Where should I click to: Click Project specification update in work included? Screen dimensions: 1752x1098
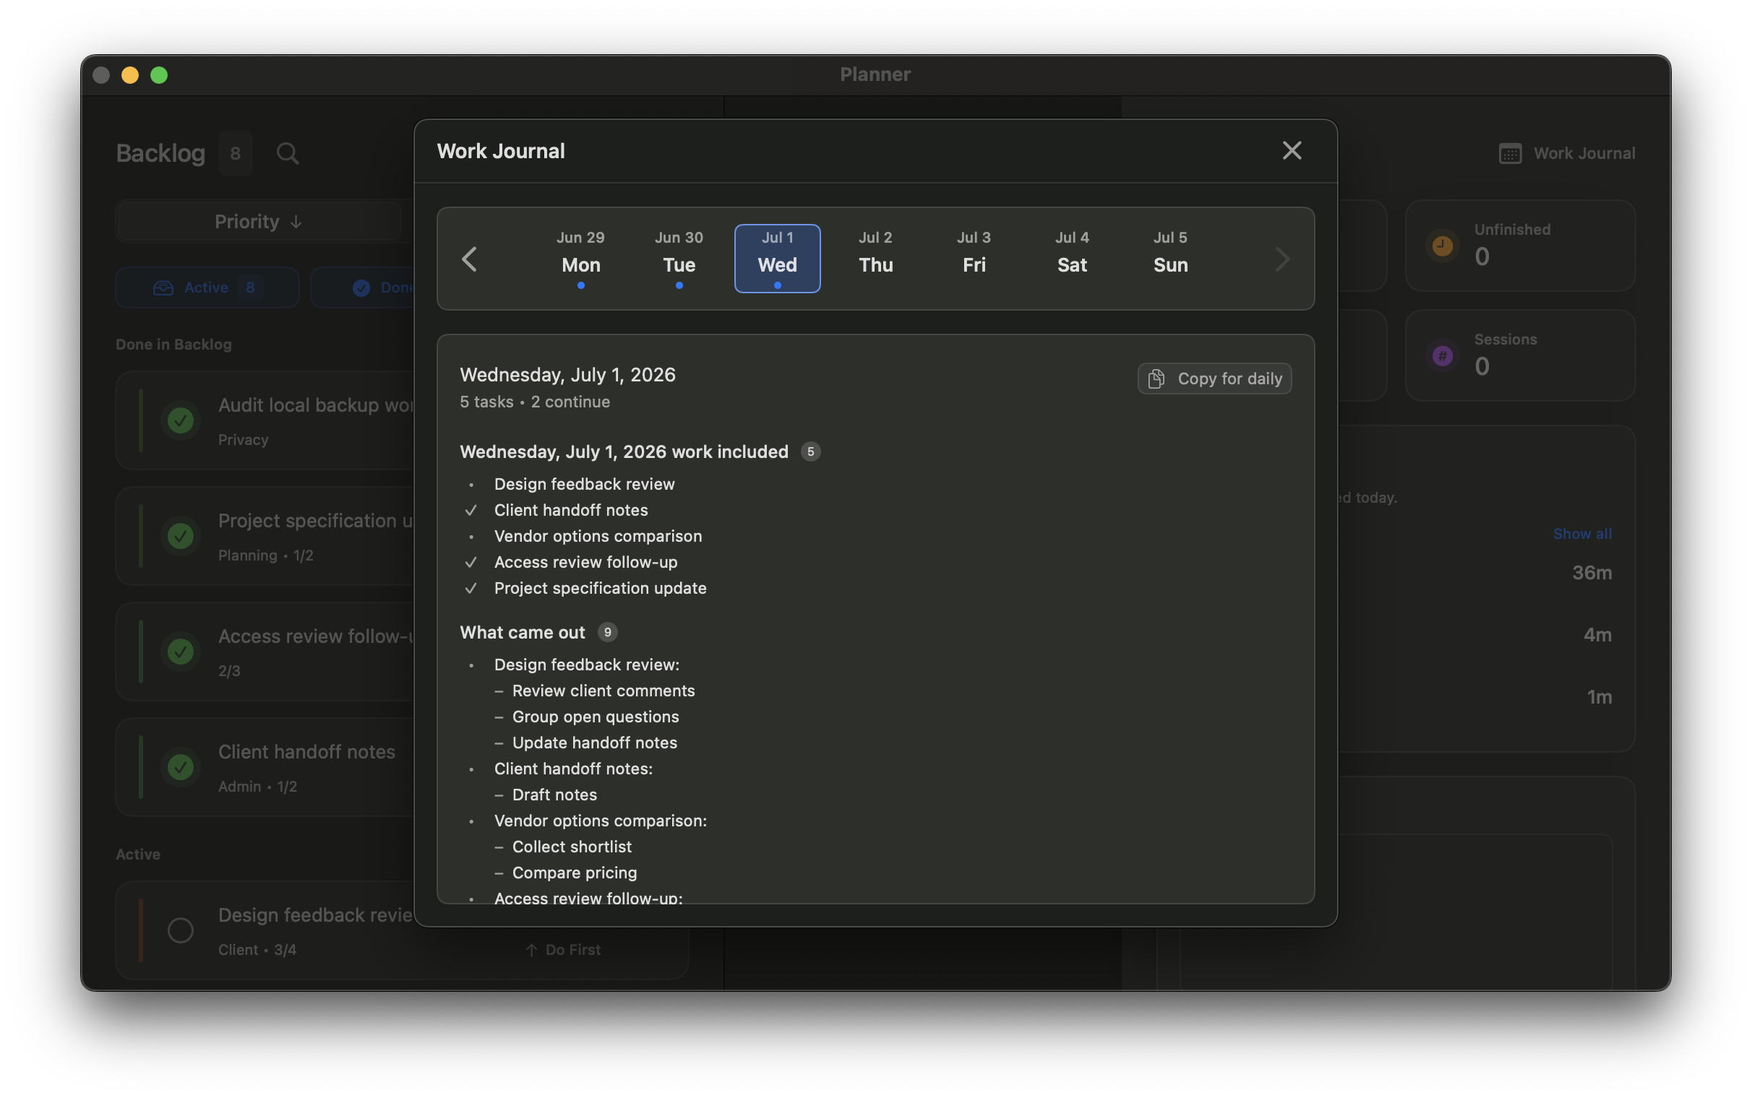pos(600,588)
